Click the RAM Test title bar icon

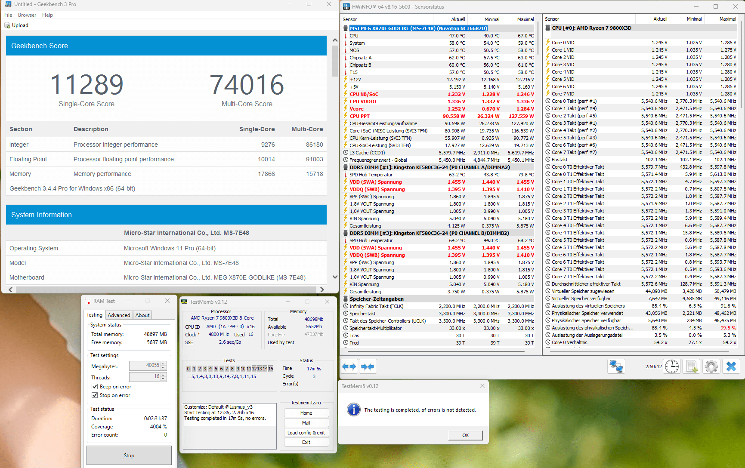[x=87, y=301]
